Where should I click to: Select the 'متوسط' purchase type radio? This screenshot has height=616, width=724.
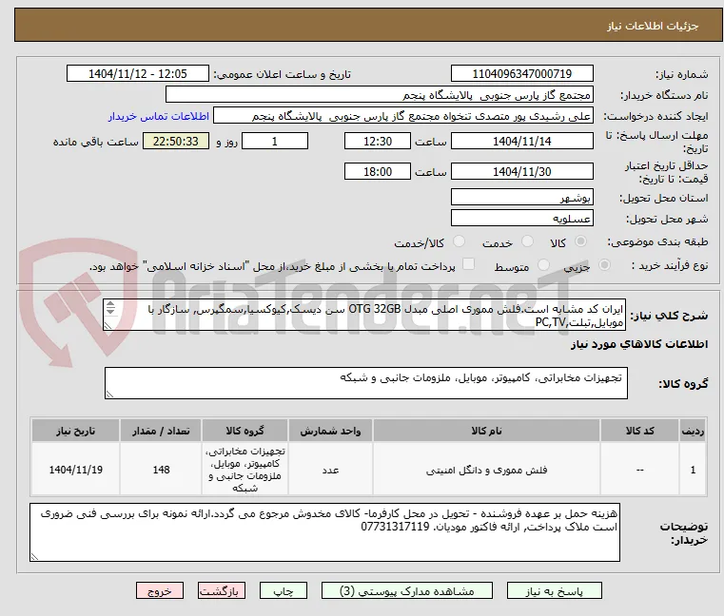click(x=543, y=265)
